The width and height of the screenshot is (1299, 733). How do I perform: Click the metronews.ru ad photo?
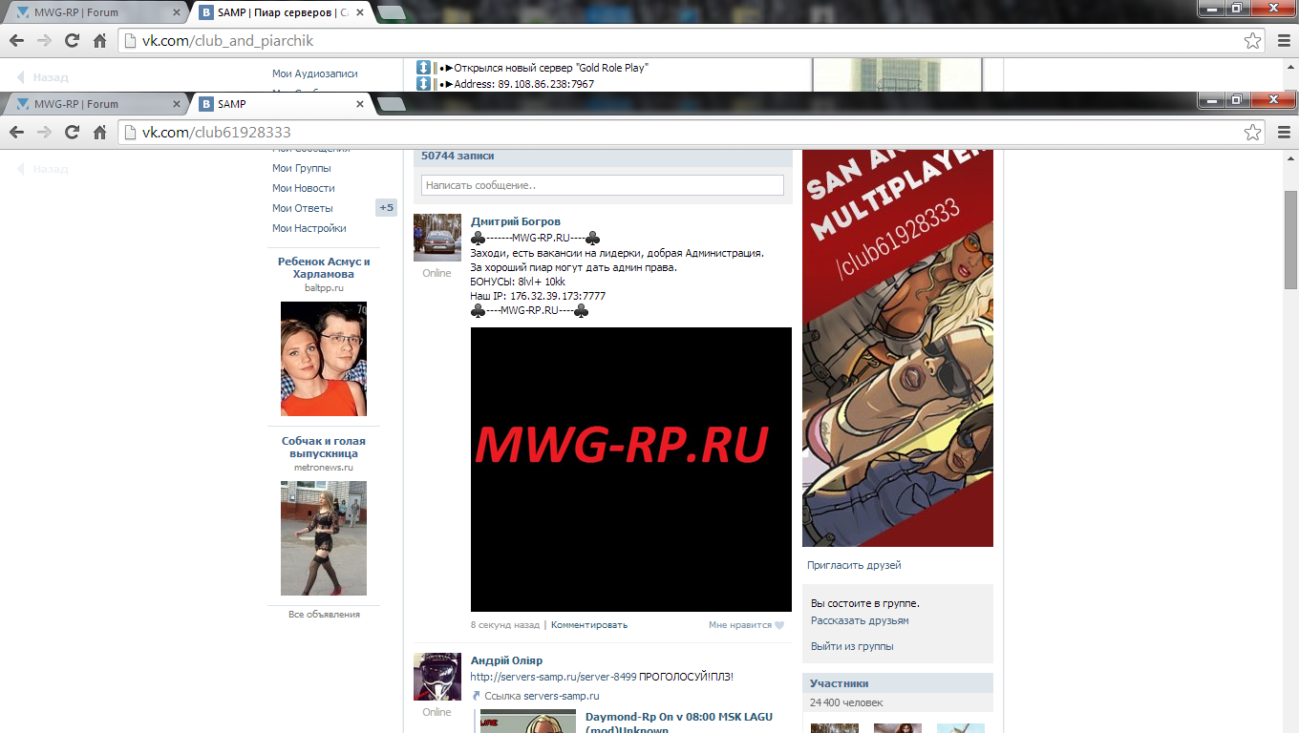[x=324, y=538]
